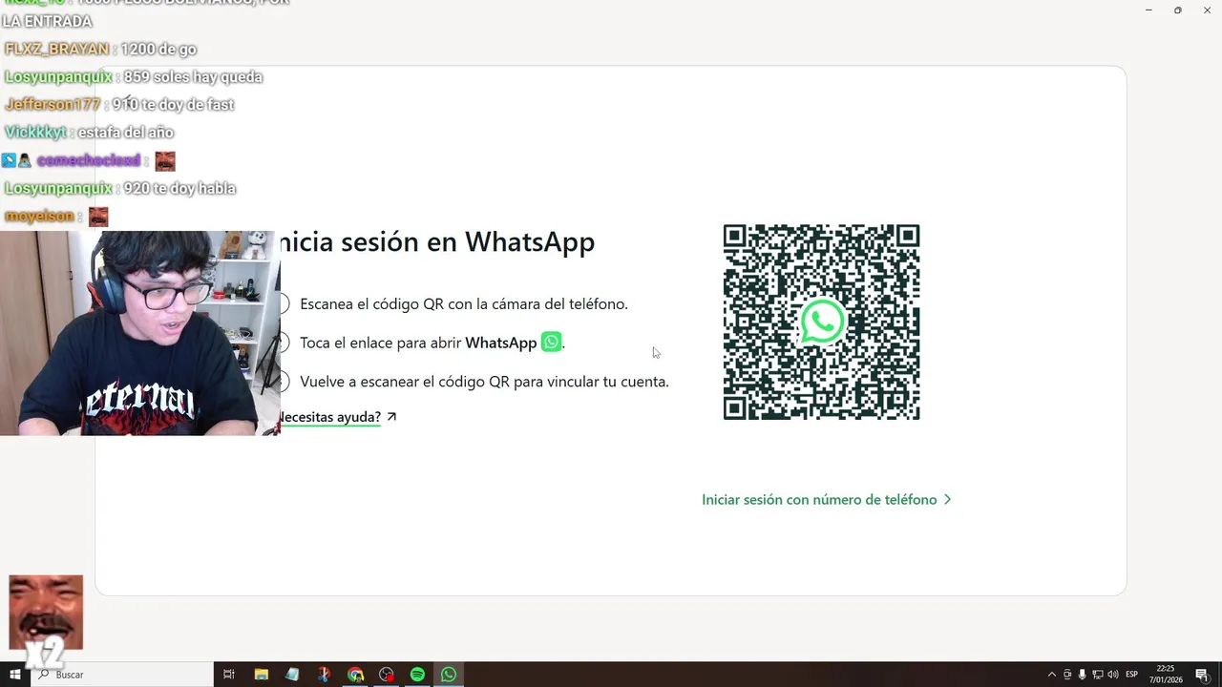Click chat message '859 soles hay queda'
This screenshot has width=1222, height=687.
pyautogui.click(x=193, y=77)
